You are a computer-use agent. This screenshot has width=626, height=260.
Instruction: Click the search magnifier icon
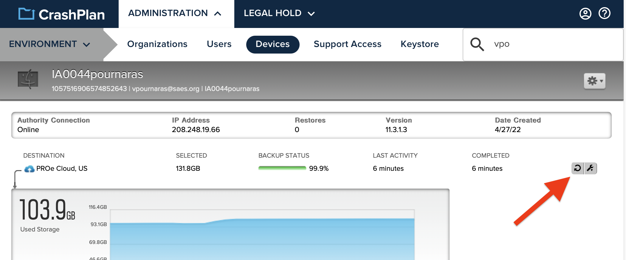[x=477, y=44]
